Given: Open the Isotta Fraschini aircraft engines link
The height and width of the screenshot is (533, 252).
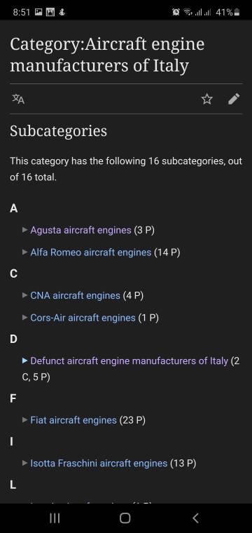Looking at the screenshot, I should 99,463.
